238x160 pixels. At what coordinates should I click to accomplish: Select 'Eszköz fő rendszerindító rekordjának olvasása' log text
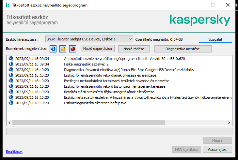click(111, 75)
